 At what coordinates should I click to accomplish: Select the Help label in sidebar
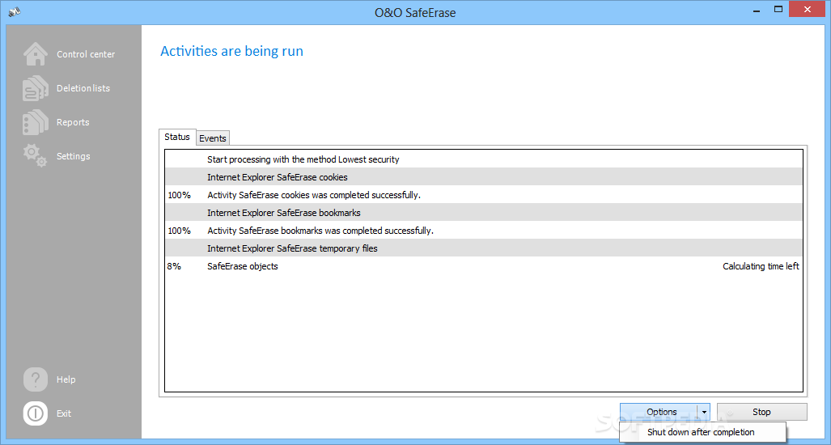point(66,379)
